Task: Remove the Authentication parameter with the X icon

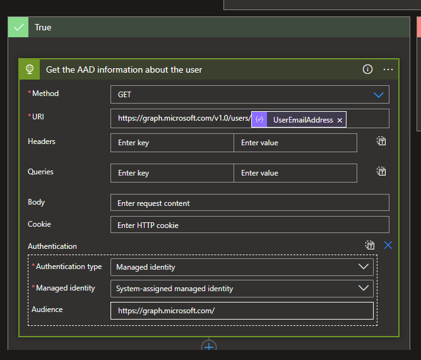Action: 388,245
